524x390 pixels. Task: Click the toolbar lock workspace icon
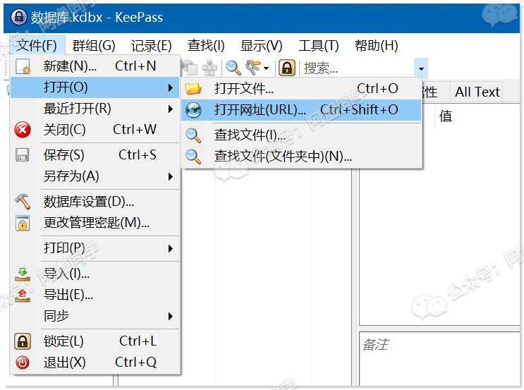287,68
